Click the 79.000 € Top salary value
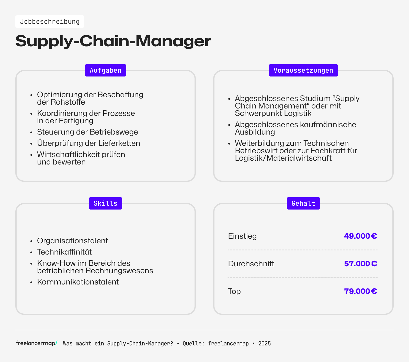The width and height of the screenshot is (409, 362). pyautogui.click(x=360, y=291)
